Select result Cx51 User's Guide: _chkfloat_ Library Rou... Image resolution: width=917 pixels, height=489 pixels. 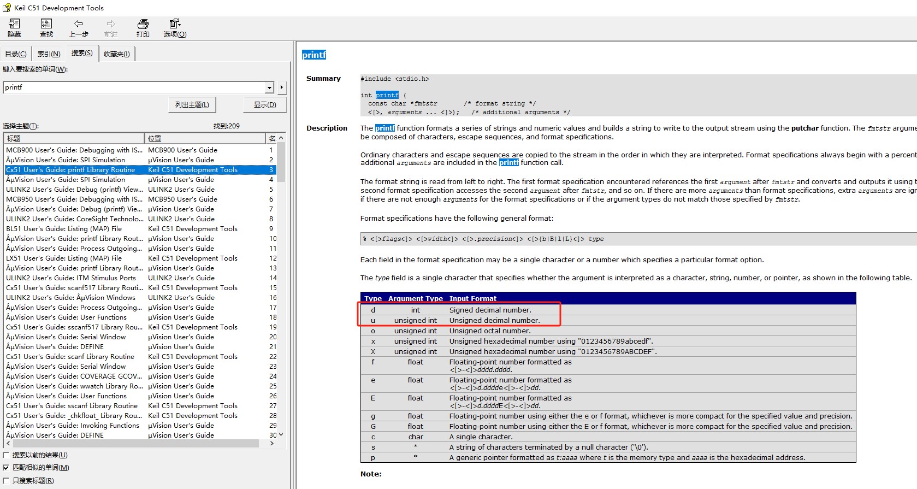[x=140, y=416]
